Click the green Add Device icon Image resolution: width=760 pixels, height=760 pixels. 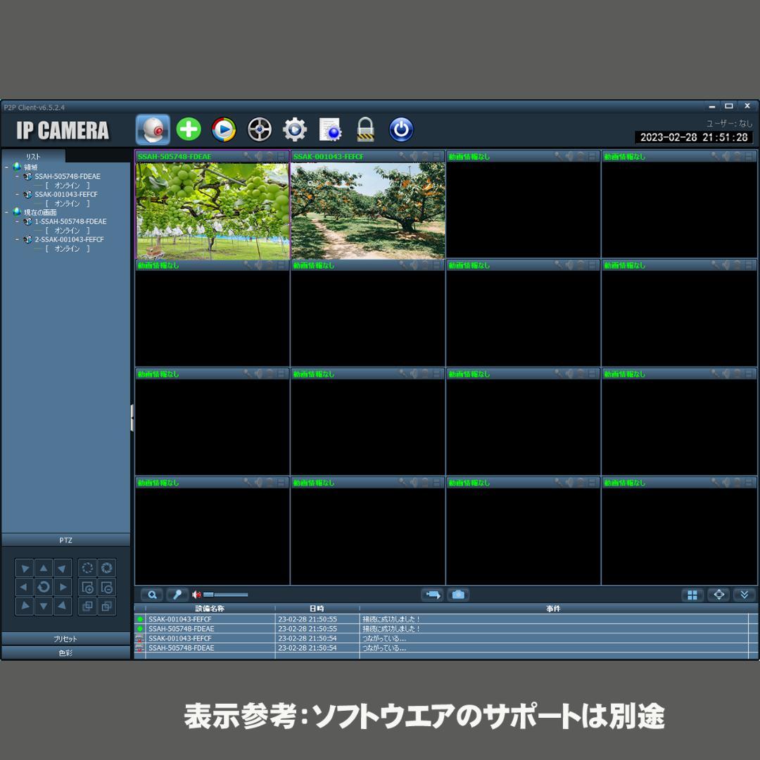[188, 129]
